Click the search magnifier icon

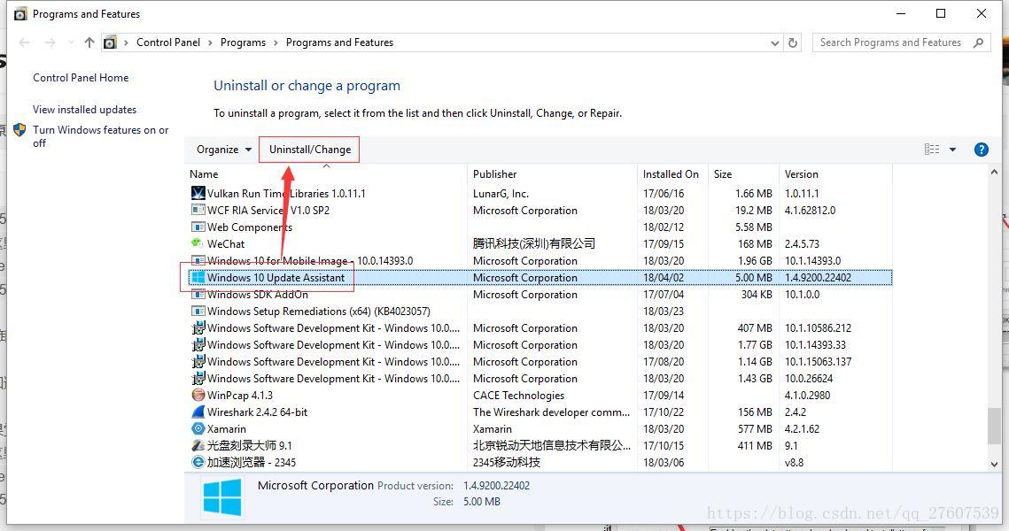click(x=979, y=42)
